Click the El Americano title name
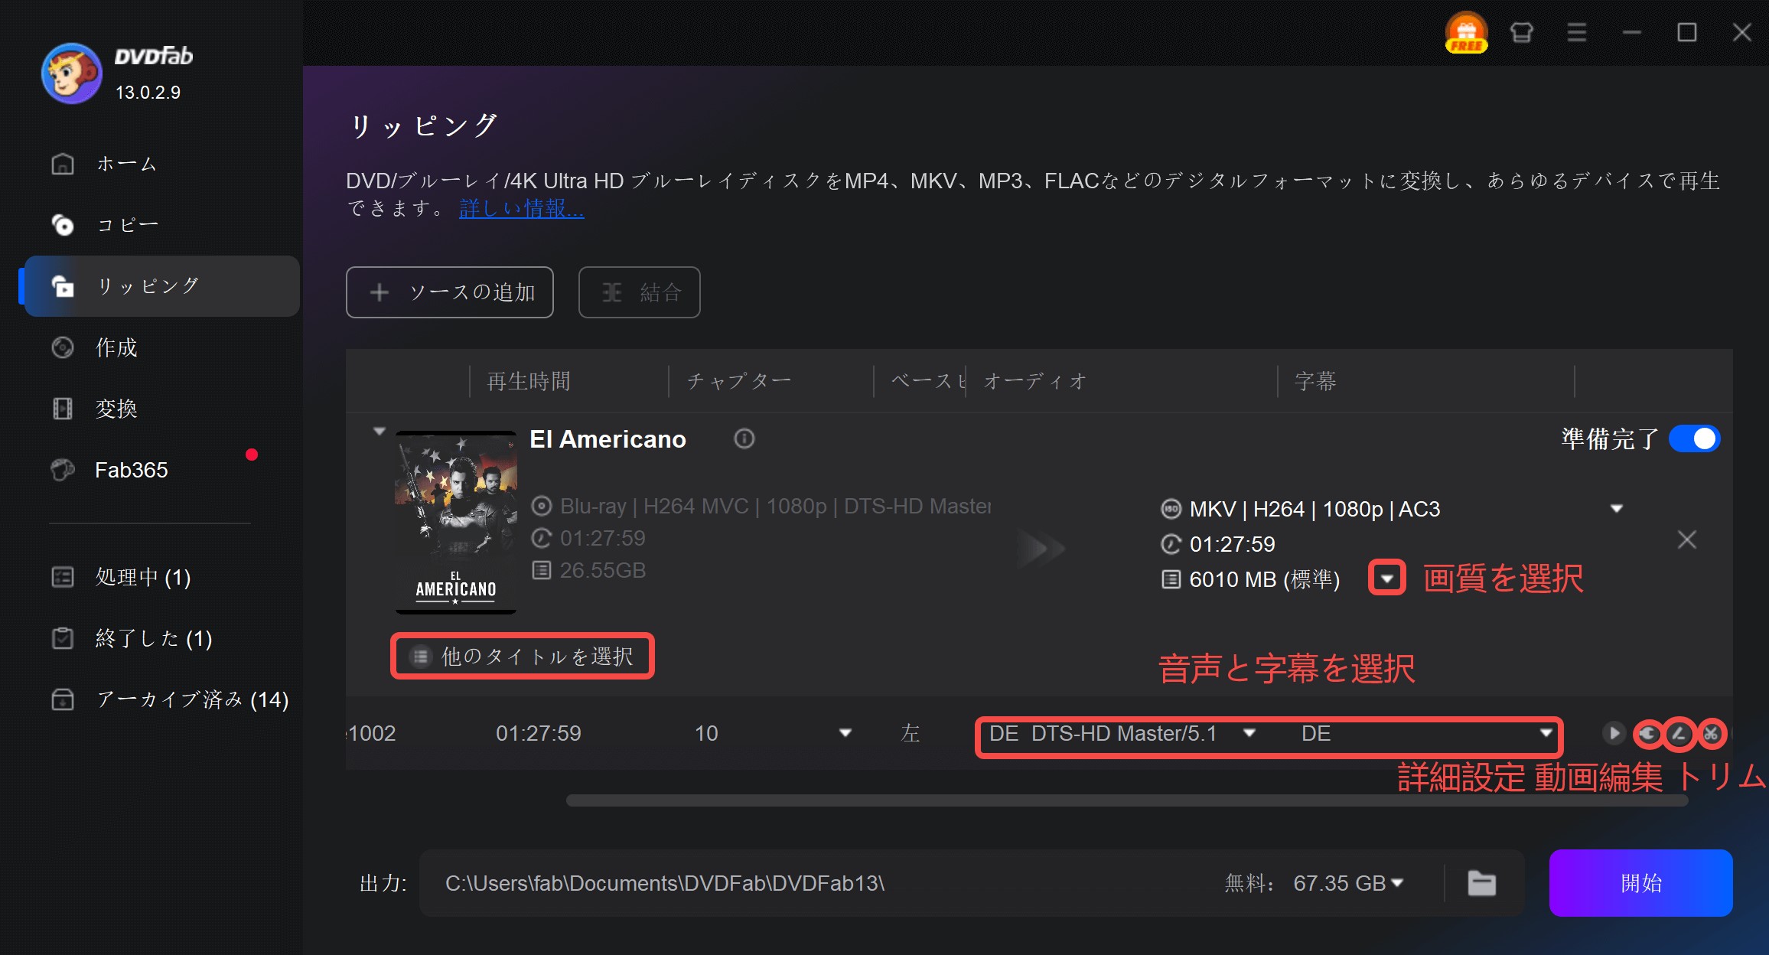The height and width of the screenshot is (955, 1769). point(608,439)
